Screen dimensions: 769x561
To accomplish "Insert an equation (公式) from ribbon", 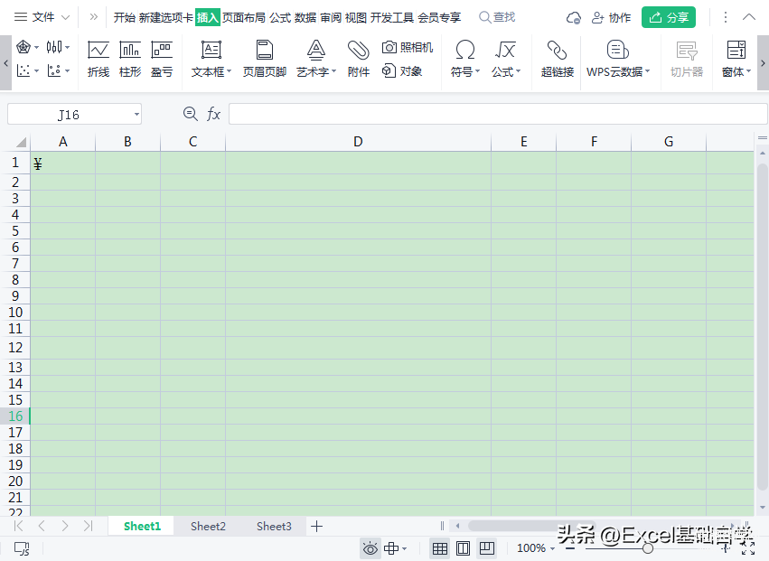I will (x=506, y=60).
